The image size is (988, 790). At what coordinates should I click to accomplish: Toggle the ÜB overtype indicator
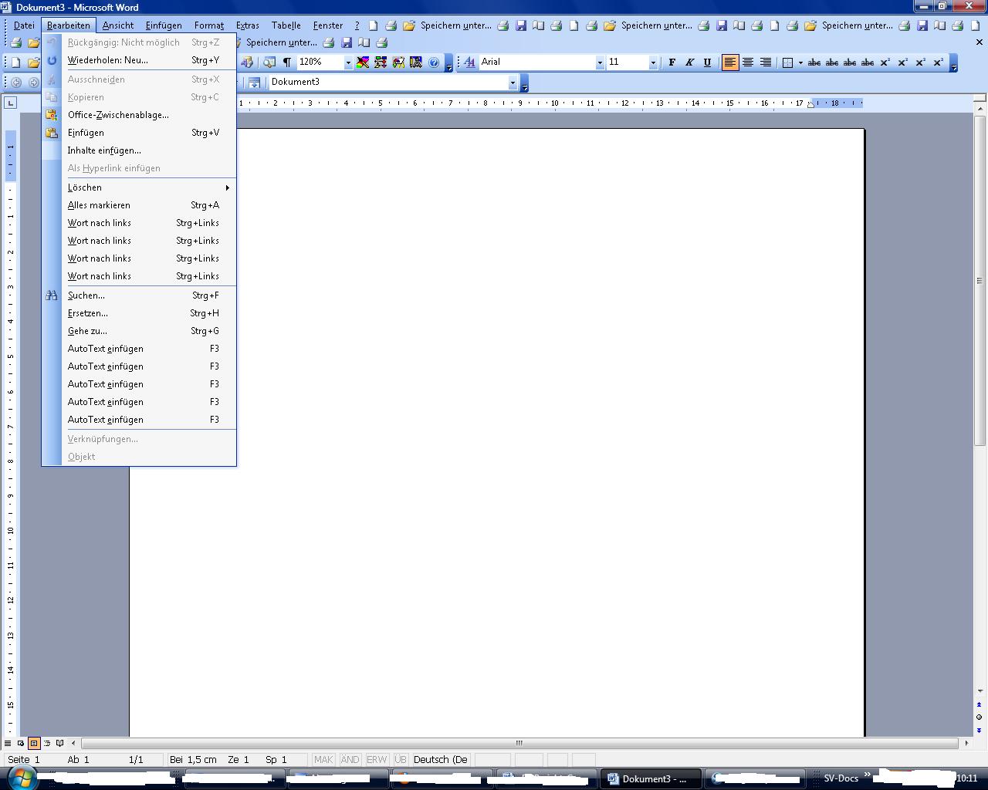click(401, 759)
